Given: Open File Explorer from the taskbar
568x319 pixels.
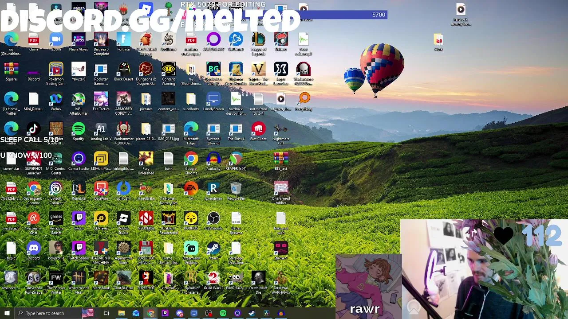Looking at the screenshot, I should click(x=121, y=313).
